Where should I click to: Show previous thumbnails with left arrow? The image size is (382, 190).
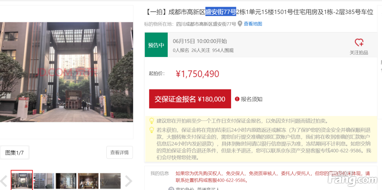tap(4, 181)
